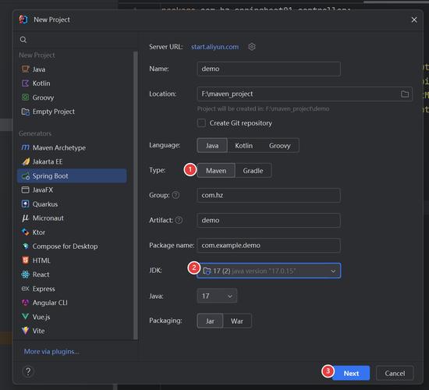The height and width of the screenshot is (390, 429).
Task: Click the Vite icon
Action: (x=26, y=331)
